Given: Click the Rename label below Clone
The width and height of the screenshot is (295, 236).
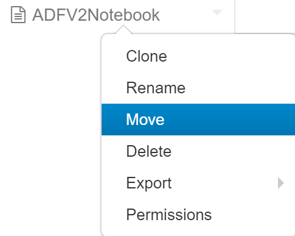Looking at the screenshot, I should click(x=156, y=88).
